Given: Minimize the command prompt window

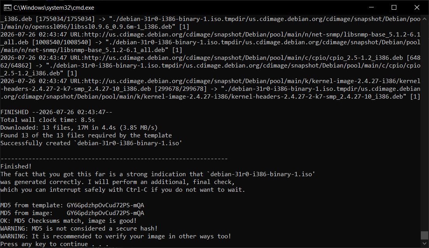Looking at the screenshot, I should click(371, 8).
